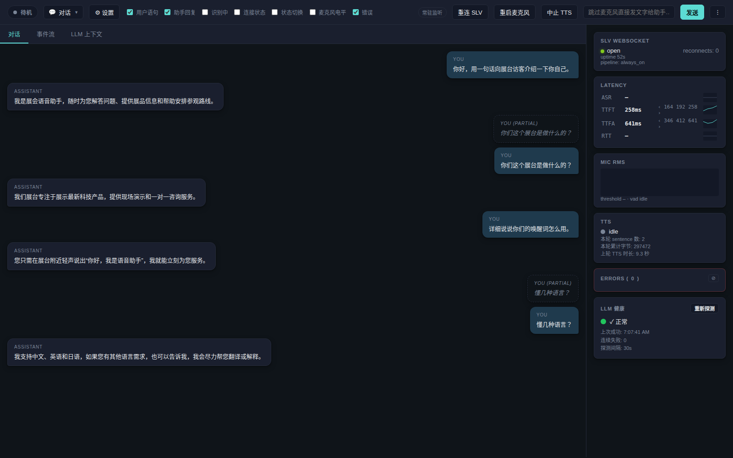733x458 pixels.
Task: Click the MIC RMS level graph
Action: (659, 182)
